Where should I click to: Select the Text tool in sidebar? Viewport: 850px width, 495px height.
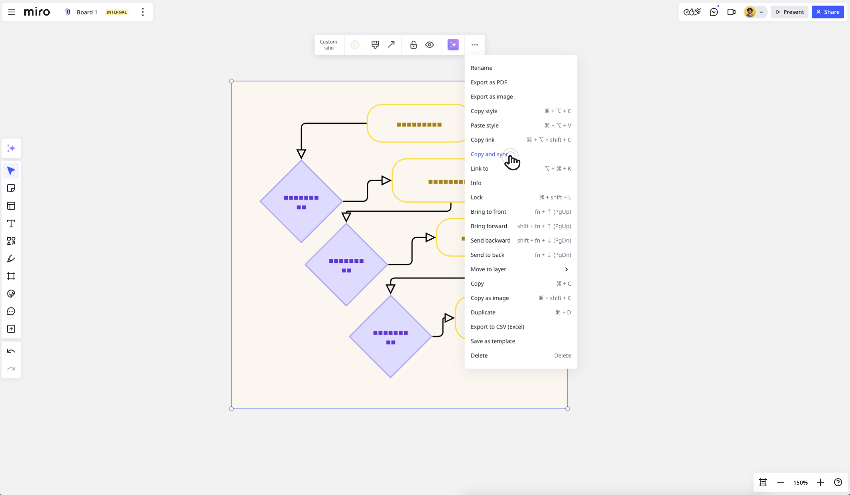click(11, 223)
